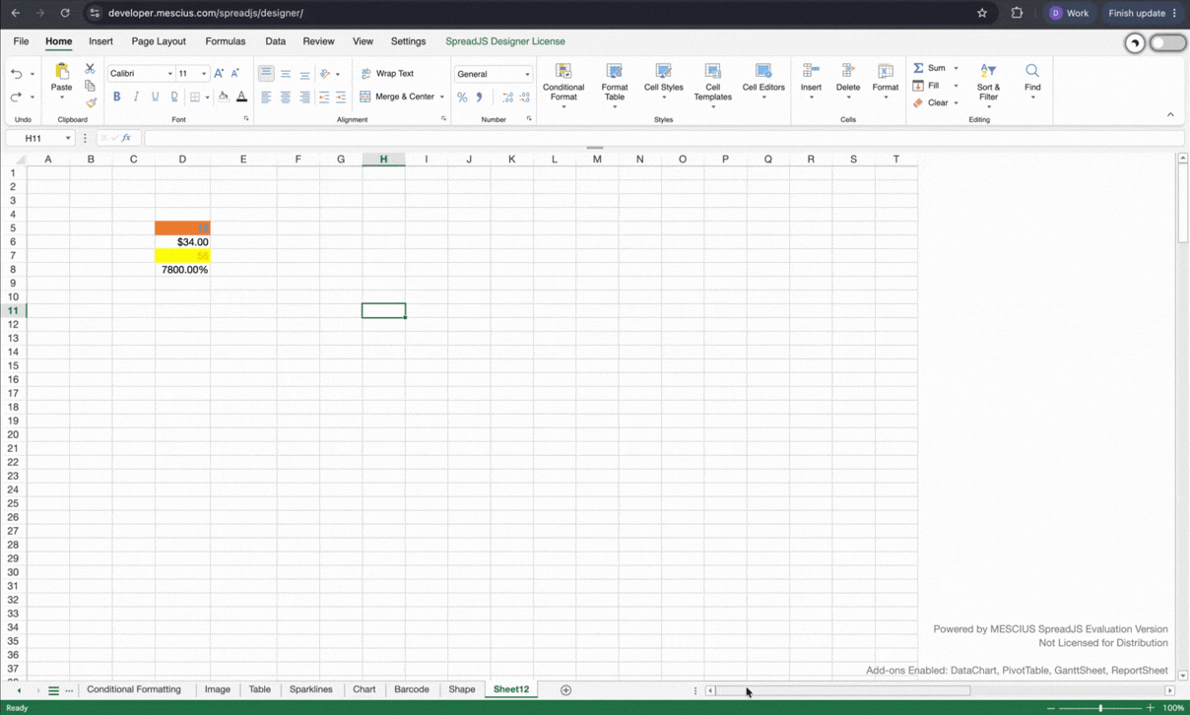Switch to the Insert ribbon tab

[100, 41]
